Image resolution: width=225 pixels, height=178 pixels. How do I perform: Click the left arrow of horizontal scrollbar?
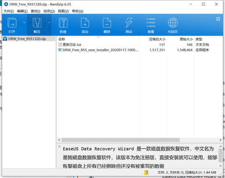(59, 140)
